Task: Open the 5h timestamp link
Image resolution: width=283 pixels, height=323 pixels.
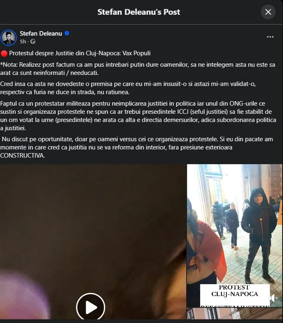Action: point(23,42)
